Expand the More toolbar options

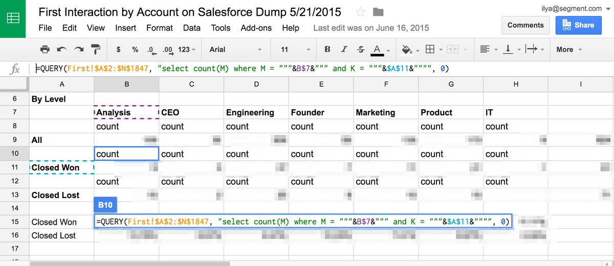pos(569,50)
